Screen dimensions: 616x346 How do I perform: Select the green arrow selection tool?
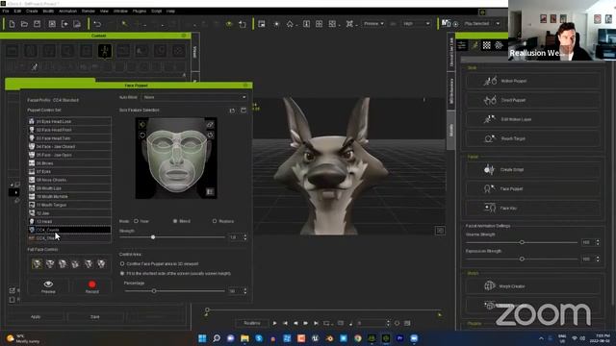[124, 24]
